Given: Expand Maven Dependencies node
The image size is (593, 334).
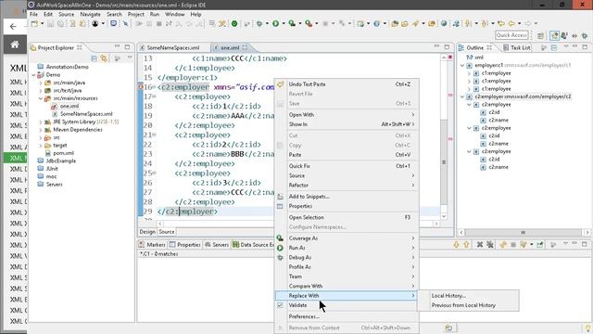Looking at the screenshot, I should point(41,130).
